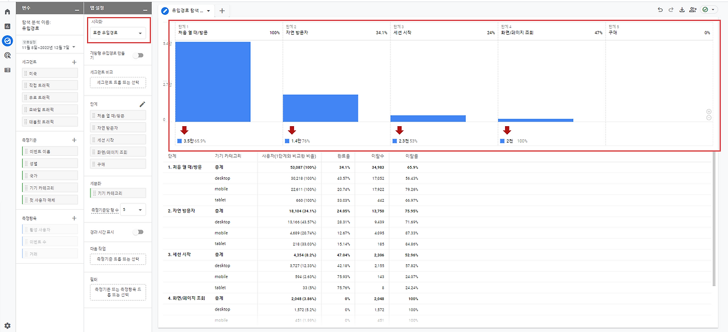Viewport: 728px width, 332px height.
Task: Select the 이벤트 이름 dimension chip
Action: [50, 151]
